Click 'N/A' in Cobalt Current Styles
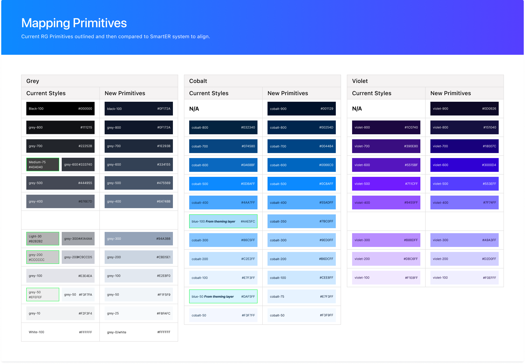The height and width of the screenshot is (364, 525). click(194, 109)
